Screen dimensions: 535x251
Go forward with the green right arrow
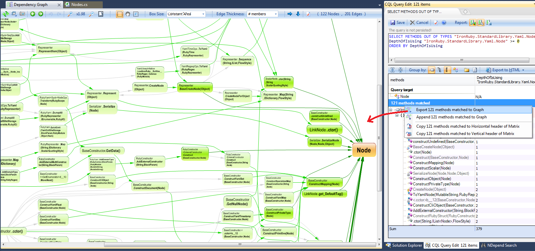click(x=41, y=14)
